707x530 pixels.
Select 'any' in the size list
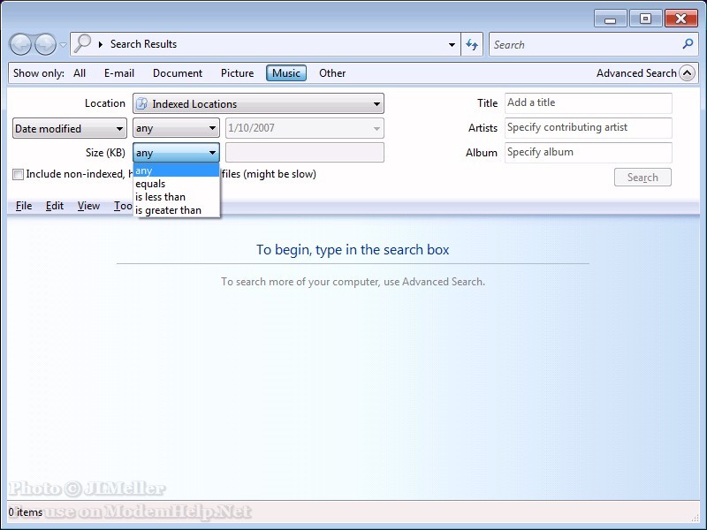coord(176,170)
